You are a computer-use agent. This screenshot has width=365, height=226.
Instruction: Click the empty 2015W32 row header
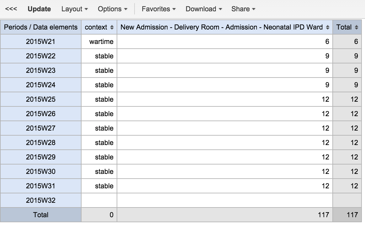tap(41, 200)
